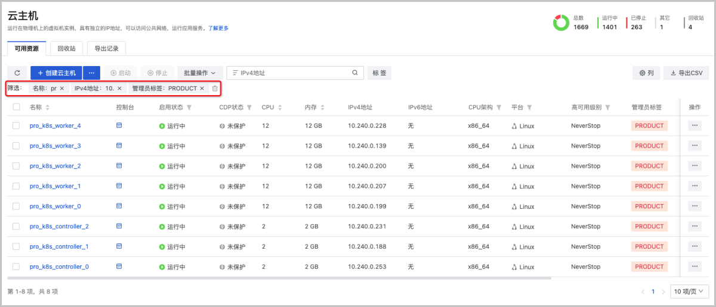The image size is (716, 307).
Task: Open the more actions ellipsis beside create button
Action: point(91,73)
